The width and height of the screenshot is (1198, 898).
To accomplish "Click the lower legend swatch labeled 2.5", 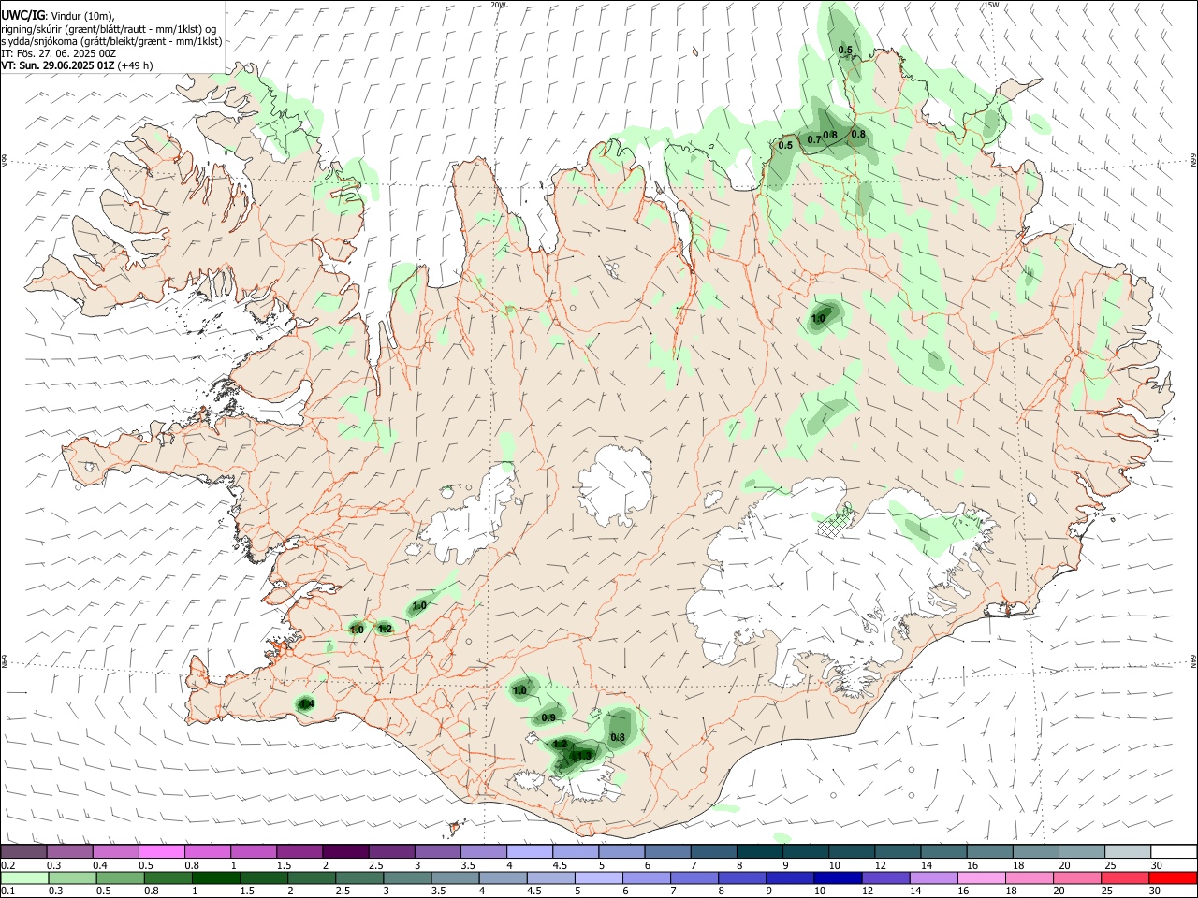I will [x=360, y=877].
